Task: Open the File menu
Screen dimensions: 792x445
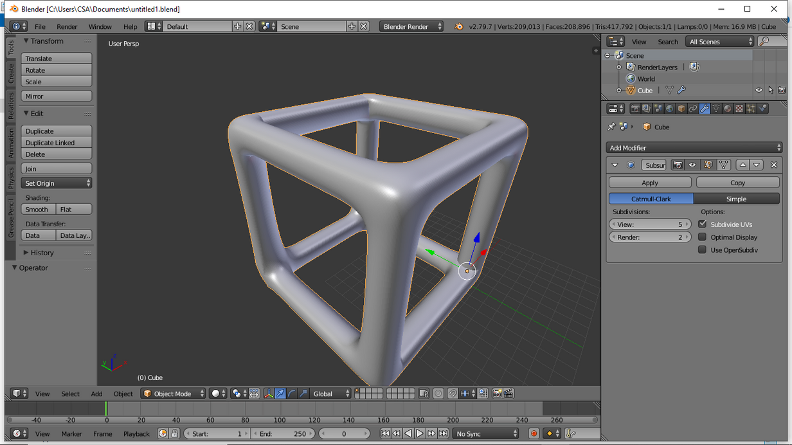Action: tap(40, 26)
